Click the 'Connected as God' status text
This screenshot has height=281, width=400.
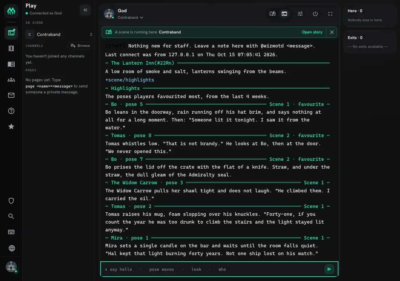pyautogui.click(x=46, y=13)
